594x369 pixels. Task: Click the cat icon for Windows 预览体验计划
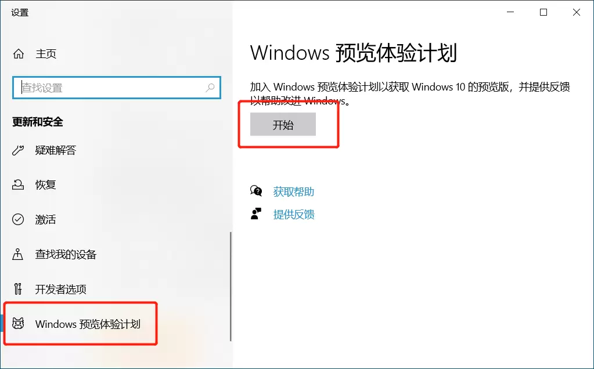point(18,324)
